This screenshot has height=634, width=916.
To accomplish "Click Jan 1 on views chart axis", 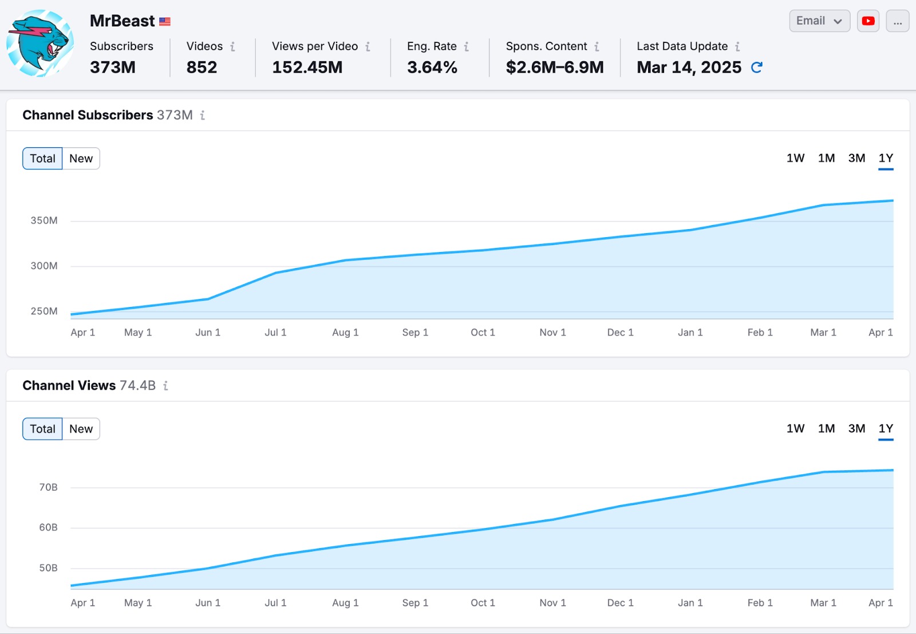I will click(690, 603).
